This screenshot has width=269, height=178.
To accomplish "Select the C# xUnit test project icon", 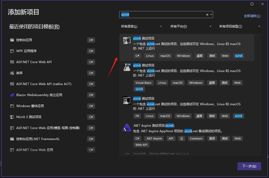I will [x=127, y=40].
